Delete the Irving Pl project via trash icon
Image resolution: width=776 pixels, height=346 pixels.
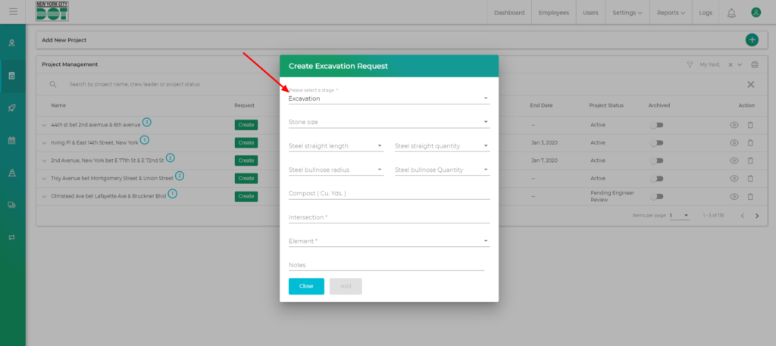(750, 142)
